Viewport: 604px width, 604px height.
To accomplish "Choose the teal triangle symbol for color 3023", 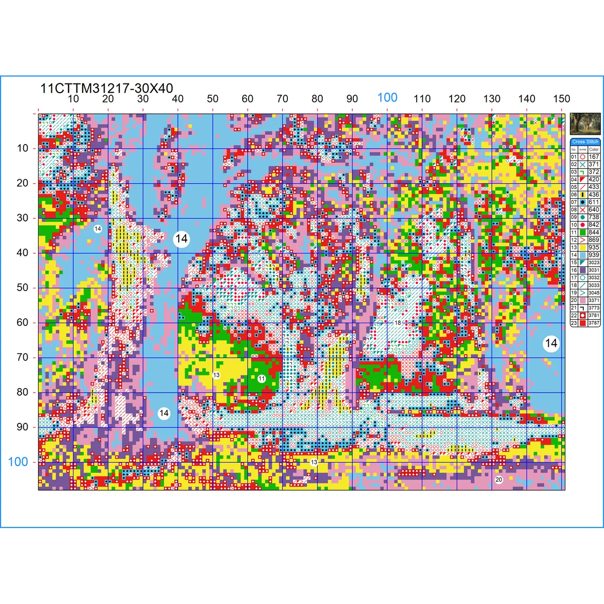I will (x=582, y=263).
